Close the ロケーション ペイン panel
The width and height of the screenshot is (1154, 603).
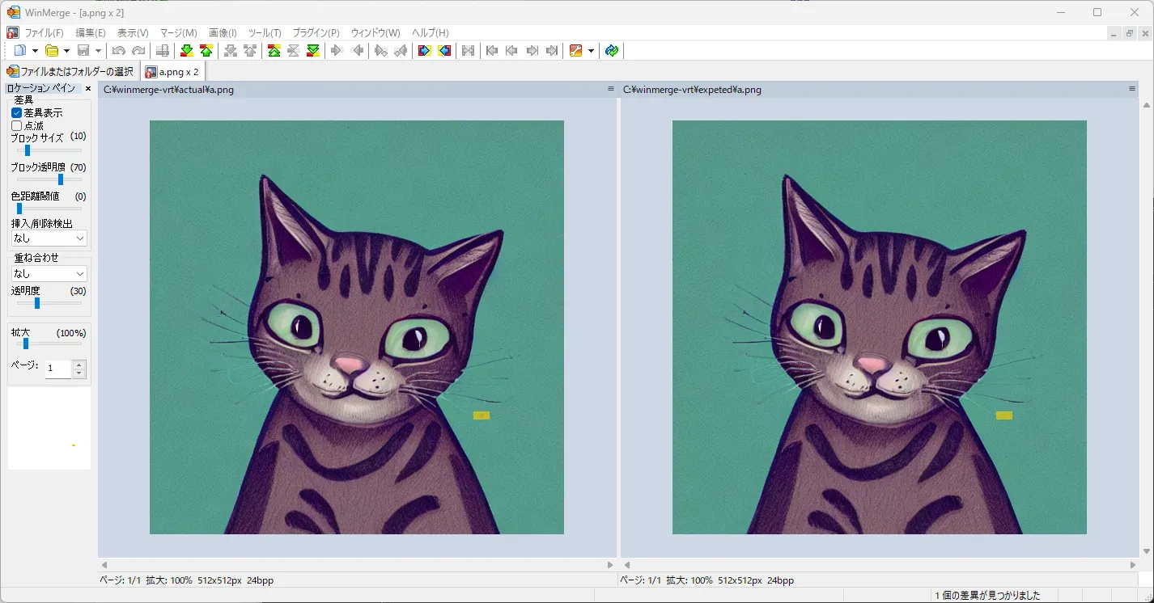pyautogui.click(x=87, y=88)
